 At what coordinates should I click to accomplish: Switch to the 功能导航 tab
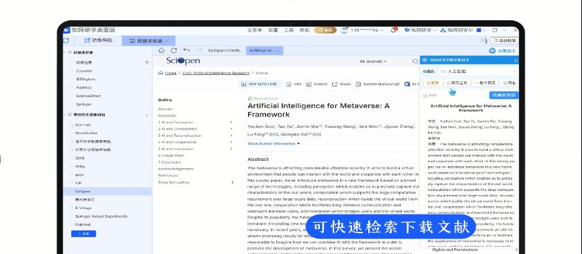(x=98, y=40)
